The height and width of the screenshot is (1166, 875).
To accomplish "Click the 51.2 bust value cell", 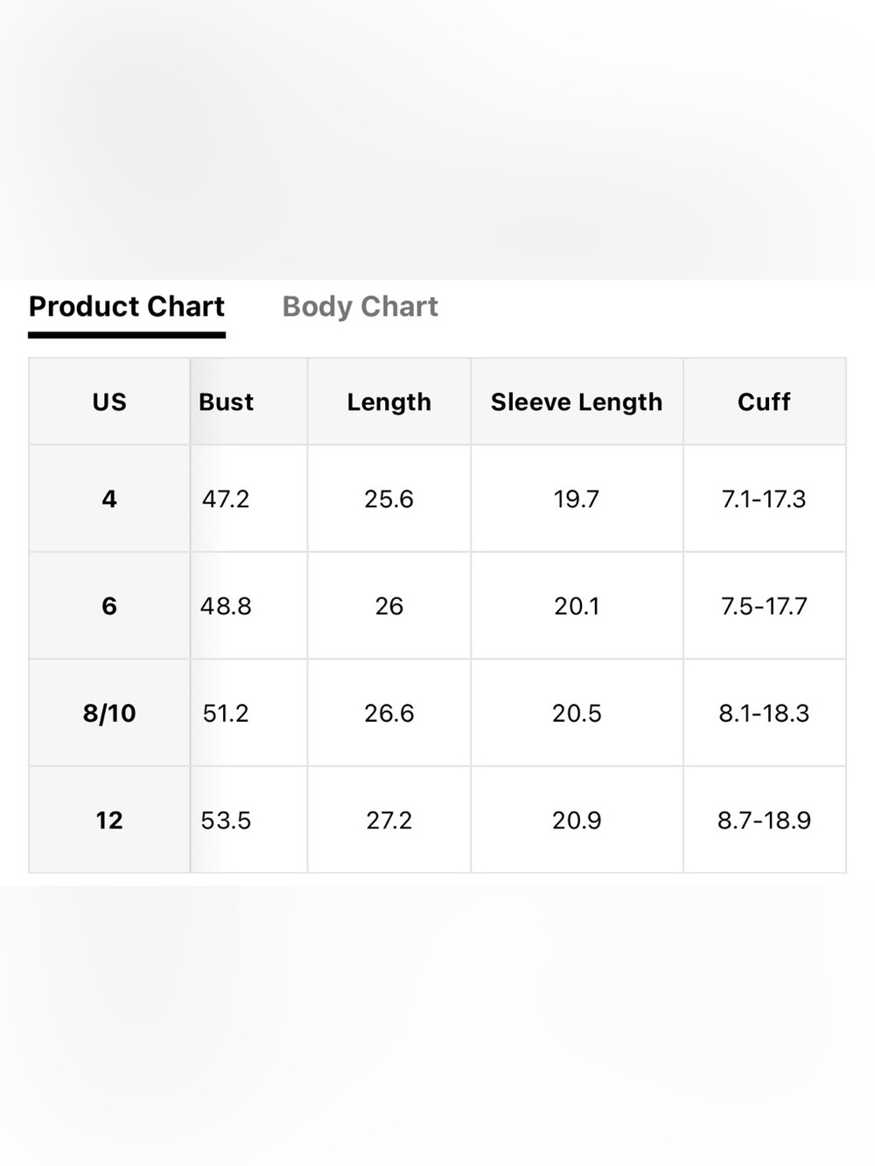I will tap(248, 713).
